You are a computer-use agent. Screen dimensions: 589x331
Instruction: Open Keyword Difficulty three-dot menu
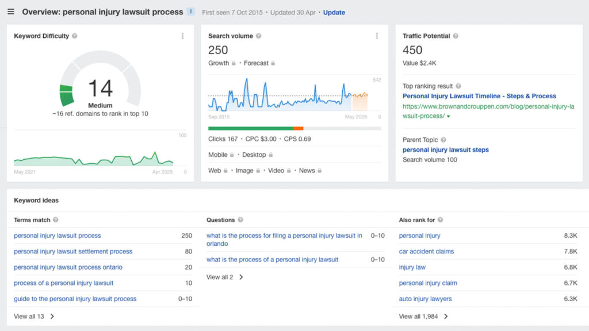coord(182,36)
